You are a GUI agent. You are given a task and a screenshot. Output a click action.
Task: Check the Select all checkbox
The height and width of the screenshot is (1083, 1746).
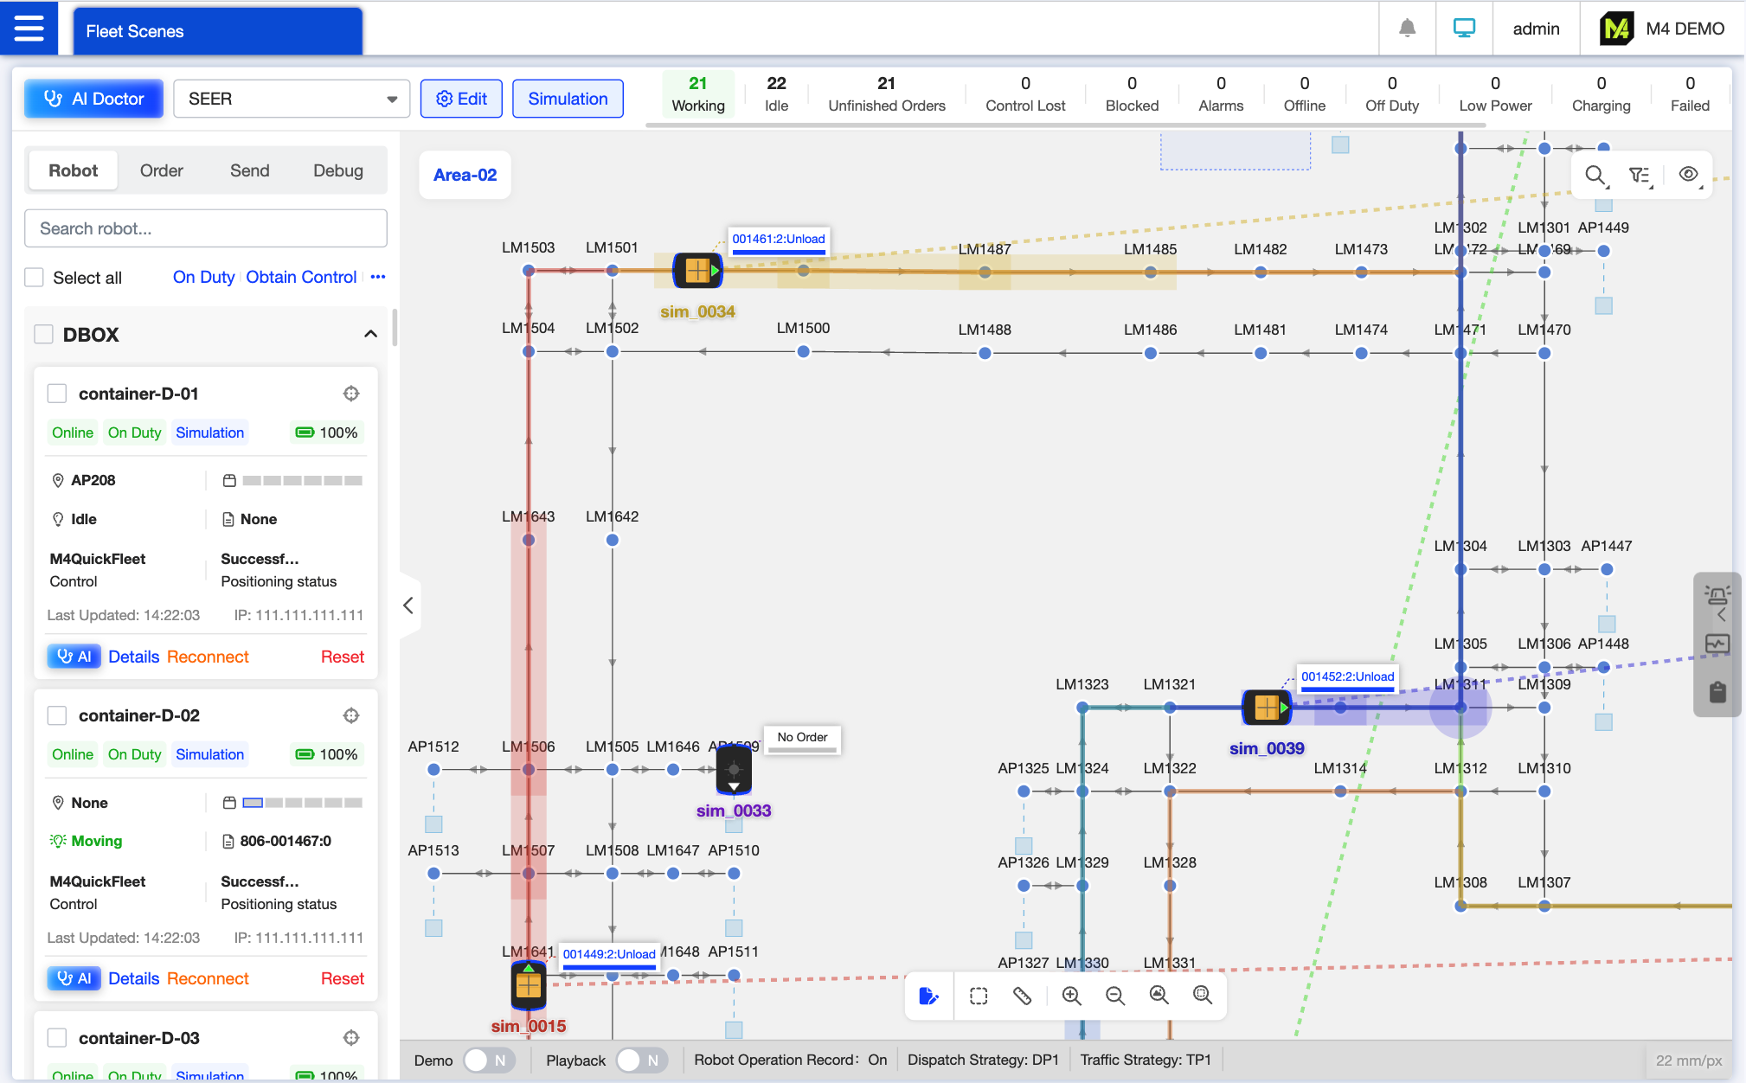click(35, 278)
